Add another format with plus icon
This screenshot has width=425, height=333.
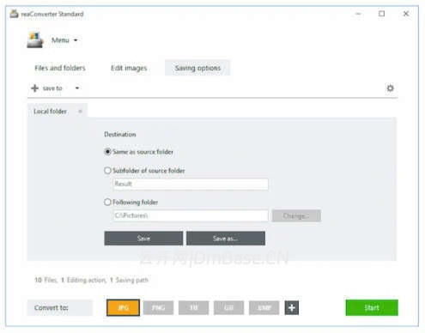coord(292,308)
